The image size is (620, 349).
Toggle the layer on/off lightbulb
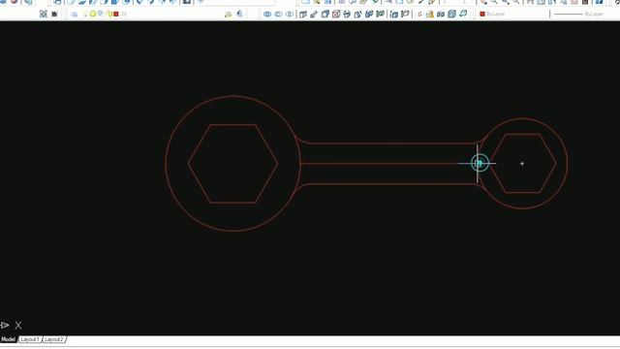tap(85, 14)
